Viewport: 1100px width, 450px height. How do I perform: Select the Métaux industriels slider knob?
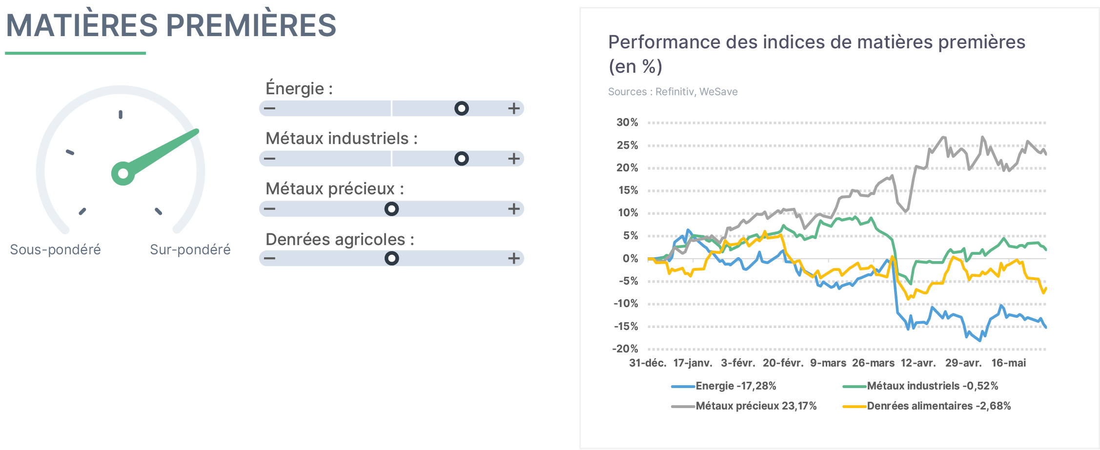pos(462,159)
